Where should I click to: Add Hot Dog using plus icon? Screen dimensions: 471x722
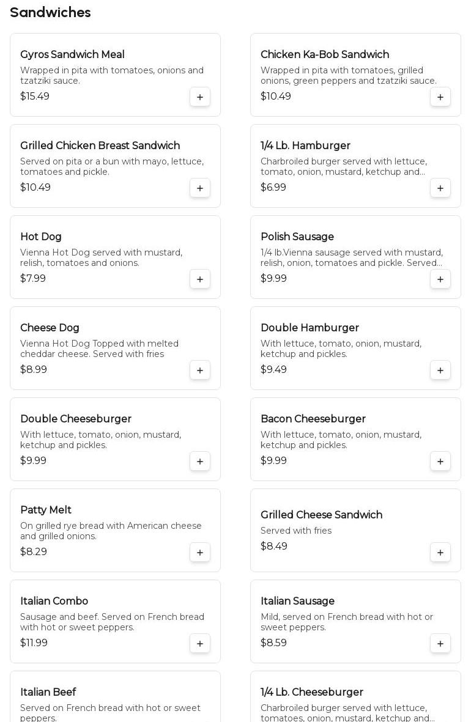coord(200,279)
